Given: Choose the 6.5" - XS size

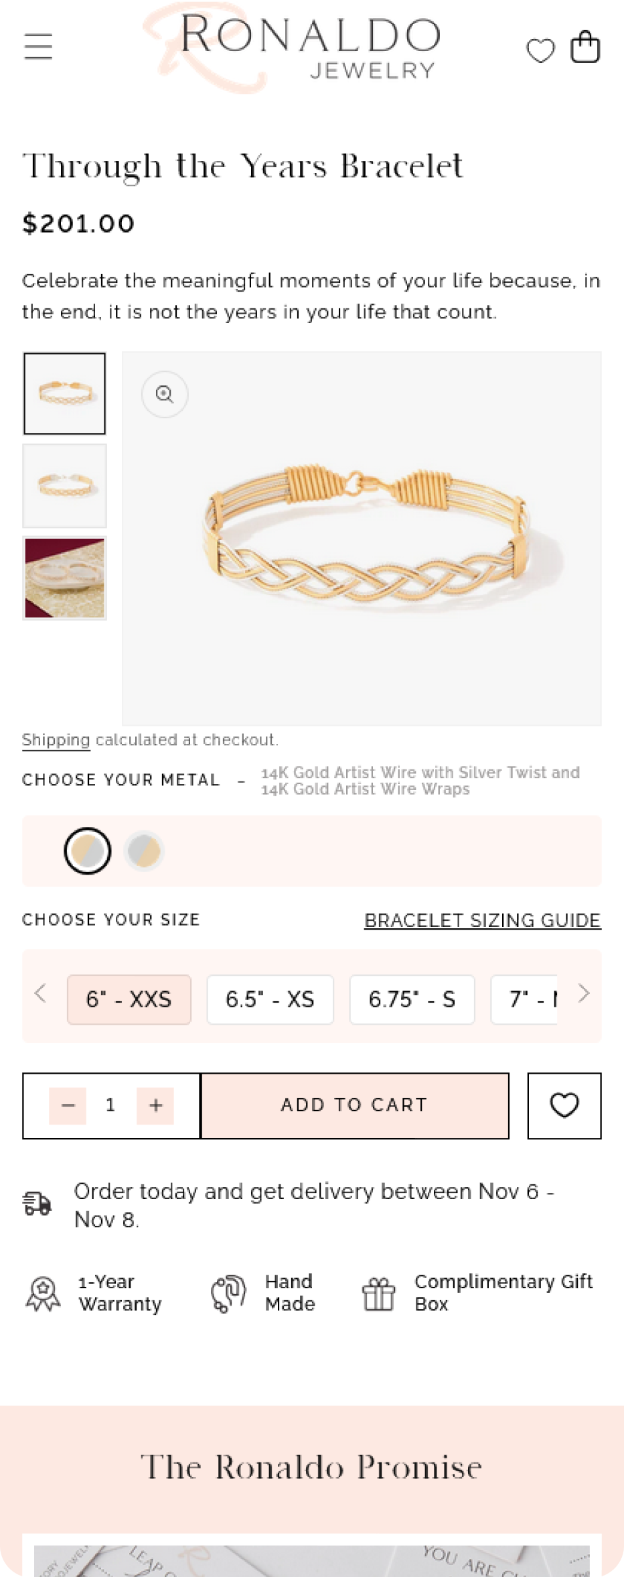Looking at the screenshot, I should click(x=270, y=999).
